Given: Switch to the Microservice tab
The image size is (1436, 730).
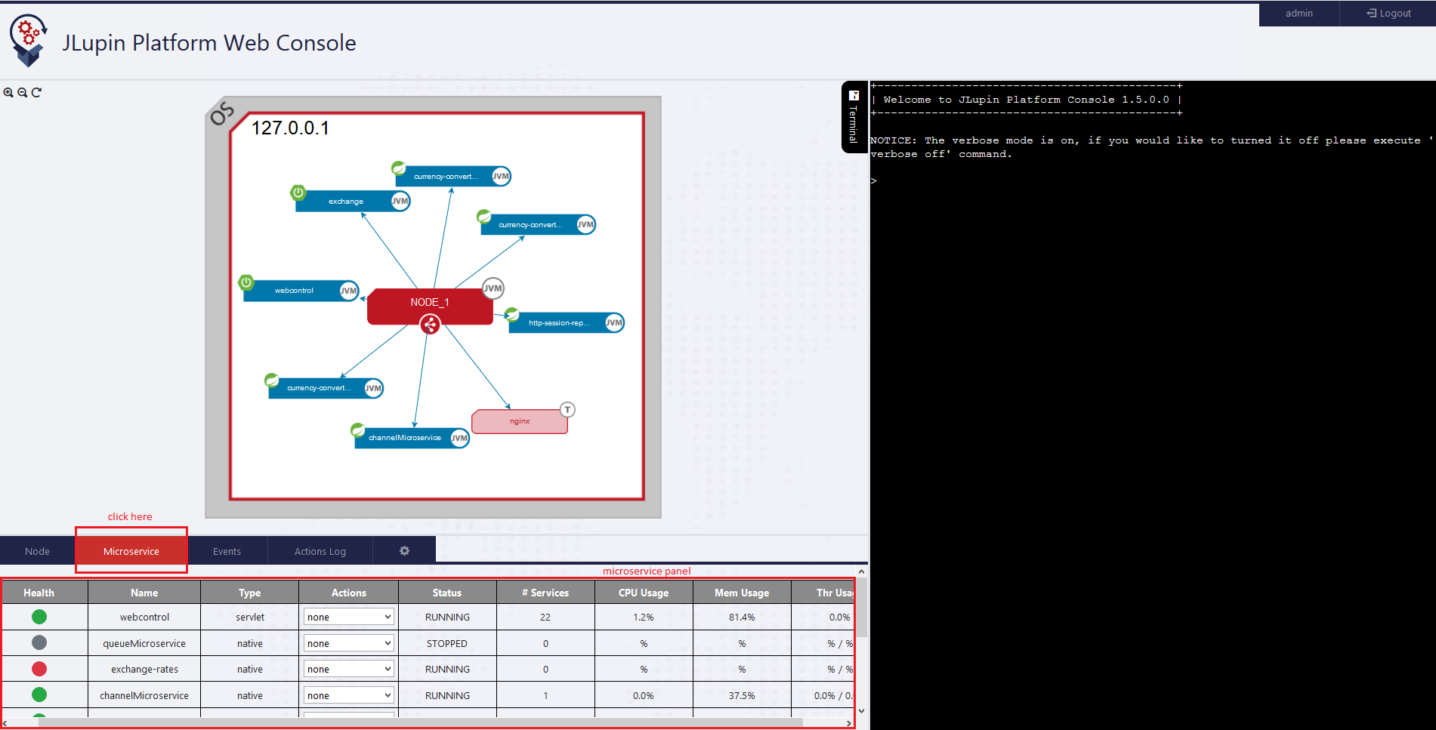Looking at the screenshot, I should click(131, 551).
